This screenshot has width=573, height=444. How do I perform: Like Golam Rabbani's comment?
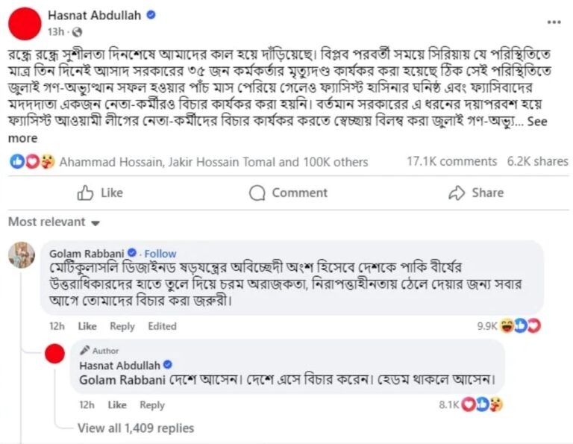pos(87,326)
